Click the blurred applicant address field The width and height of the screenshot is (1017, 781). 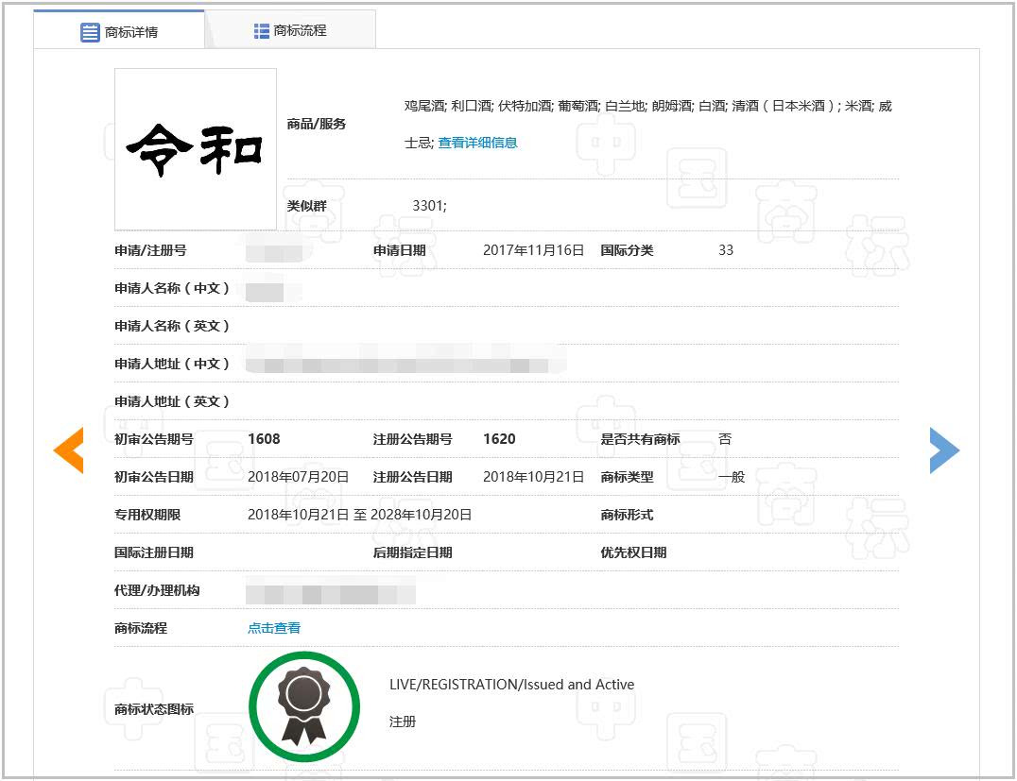(405, 364)
